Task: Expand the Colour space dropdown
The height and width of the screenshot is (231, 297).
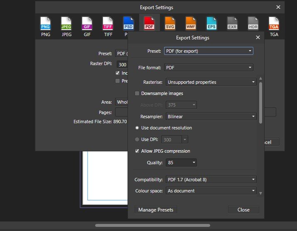Action: pyautogui.click(x=211, y=191)
